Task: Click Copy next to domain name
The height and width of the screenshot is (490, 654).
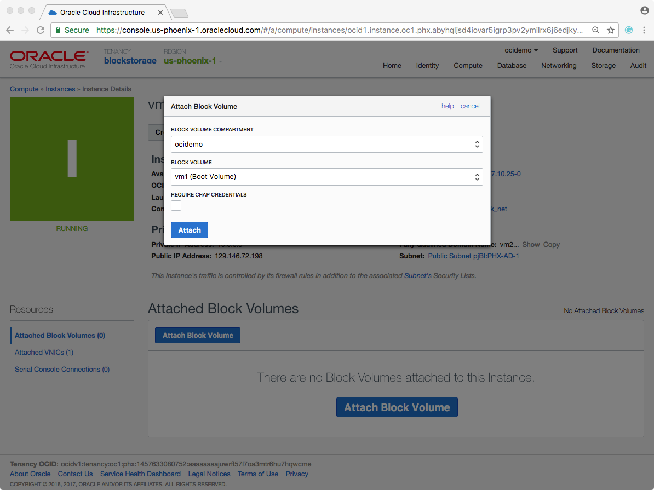Action: (x=552, y=244)
